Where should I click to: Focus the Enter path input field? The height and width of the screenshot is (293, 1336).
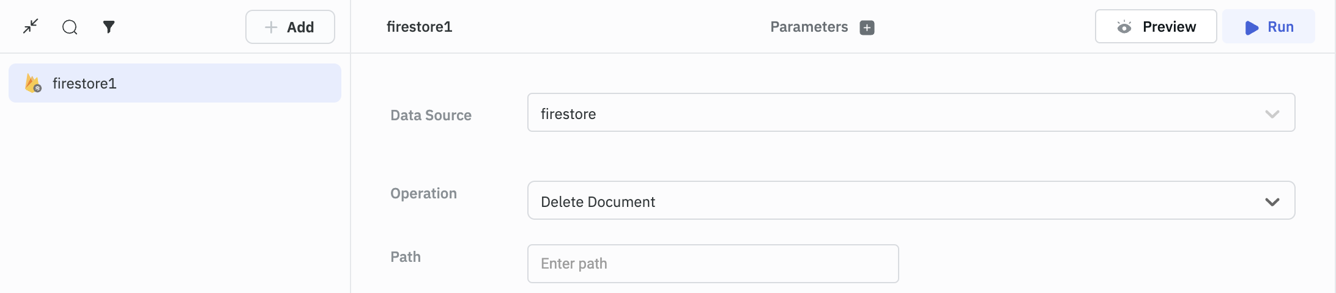click(x=713, y=264)
